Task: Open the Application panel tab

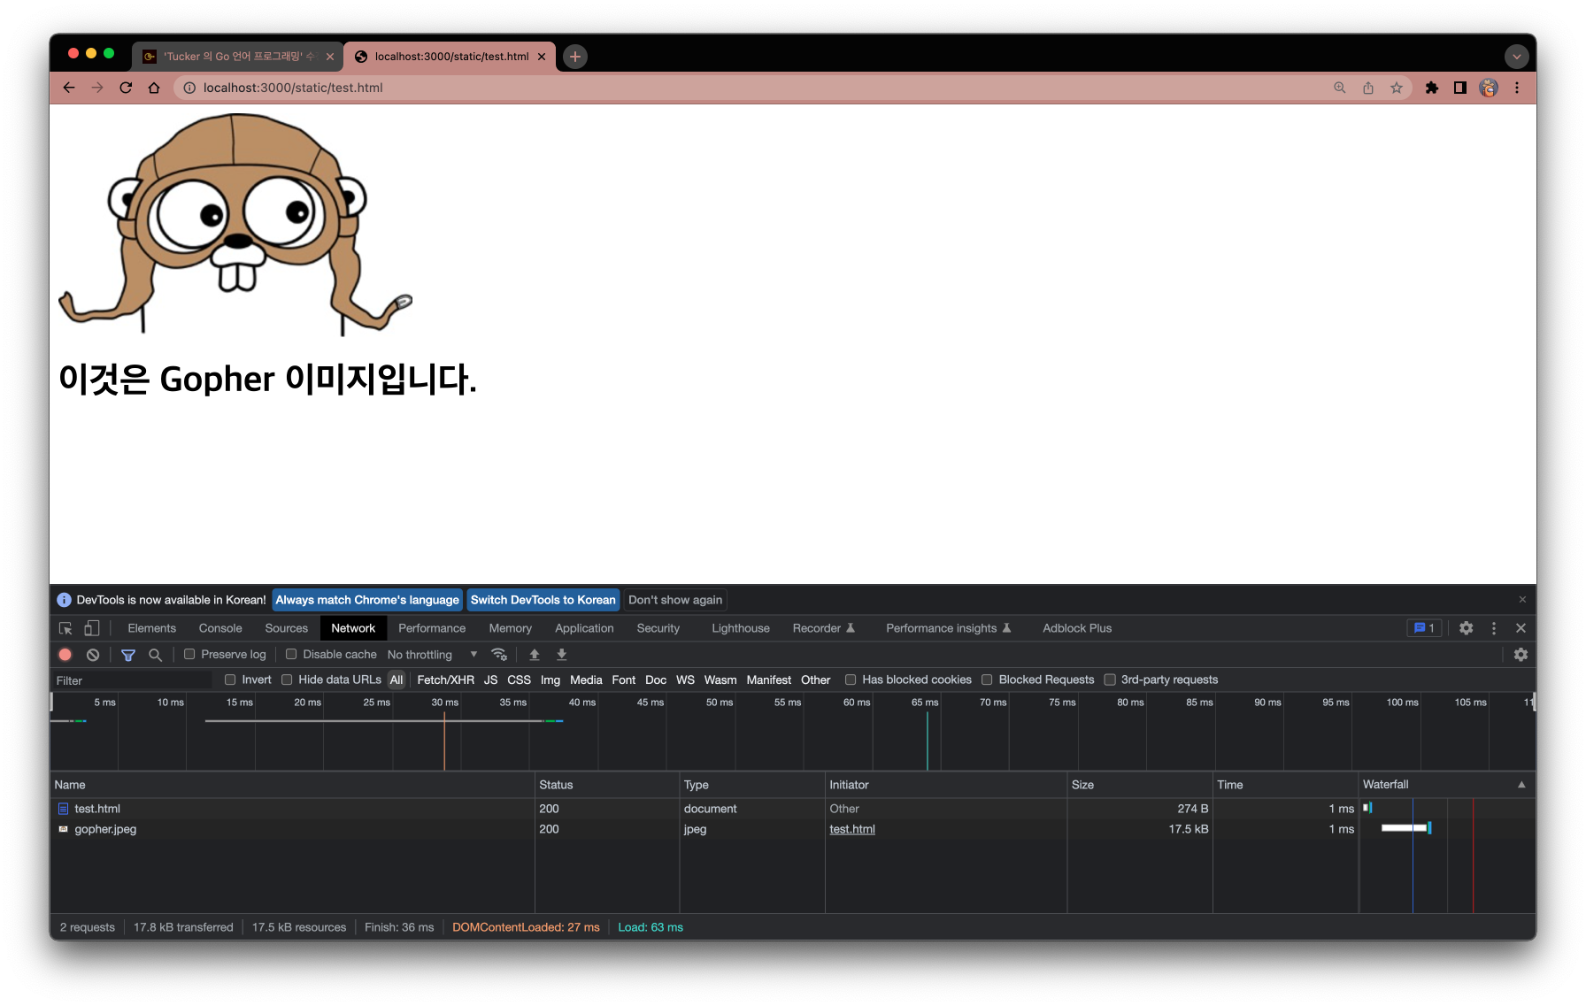Action: 584,628
